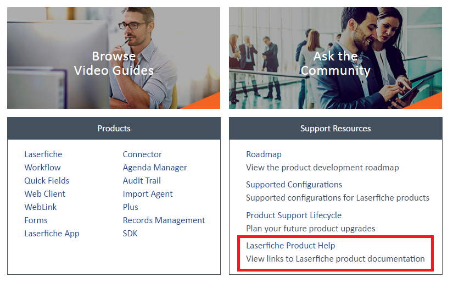Image resolution: width=453 pixels, height=288 pixels.
Task: Open the Laserfiche Product Help link
Action: (x=290, y=246)
